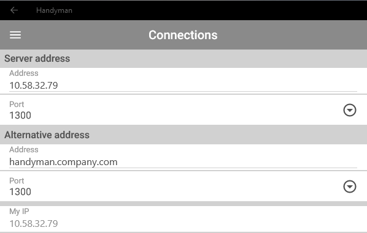Click the empty area of the server port row

pos(183,110)
